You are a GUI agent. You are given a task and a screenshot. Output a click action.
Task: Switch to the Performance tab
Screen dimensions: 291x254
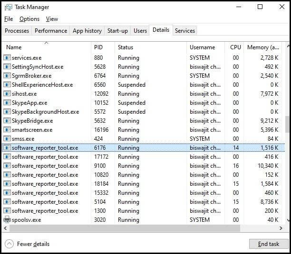tap(51, 31)
